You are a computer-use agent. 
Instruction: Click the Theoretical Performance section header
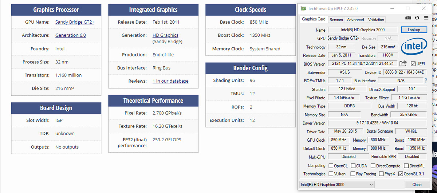click(x=153, y=101)
